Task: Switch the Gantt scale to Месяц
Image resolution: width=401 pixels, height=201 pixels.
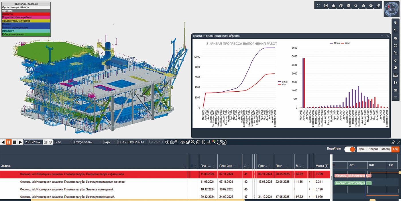Action: [386, 149]
